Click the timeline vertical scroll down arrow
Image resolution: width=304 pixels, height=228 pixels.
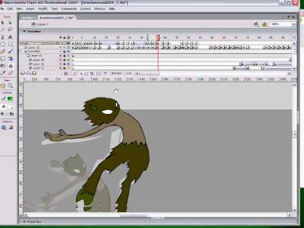[x=294, y=68]
